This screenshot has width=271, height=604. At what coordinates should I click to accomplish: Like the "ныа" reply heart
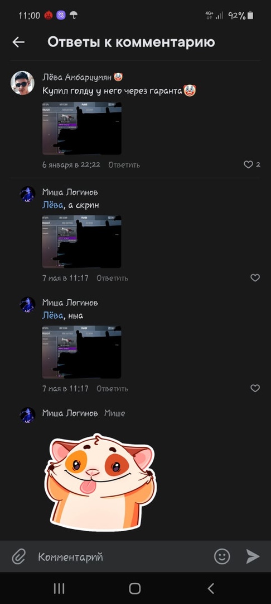[x=255, y=388]
